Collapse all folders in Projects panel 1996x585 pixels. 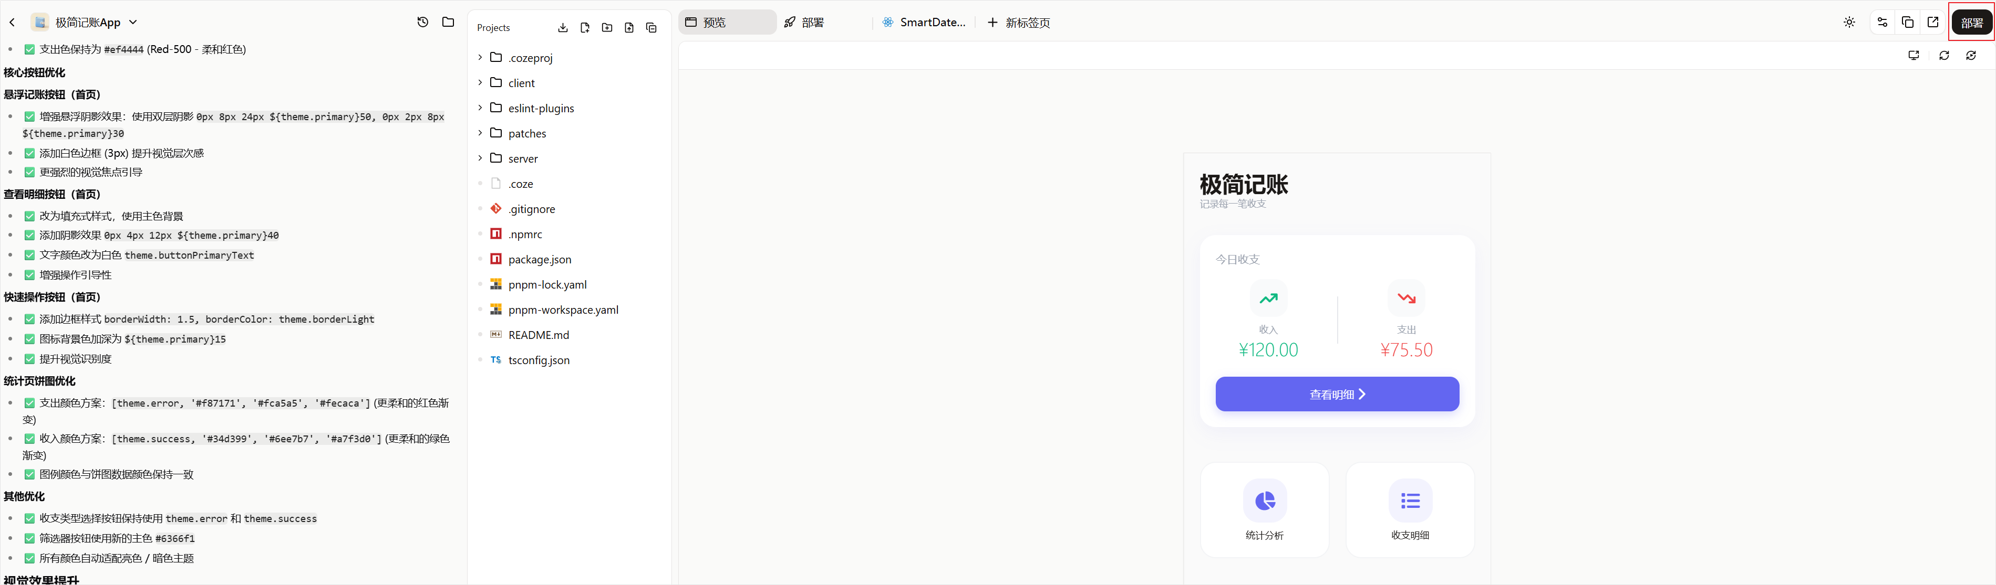click(x=651, y=28)
